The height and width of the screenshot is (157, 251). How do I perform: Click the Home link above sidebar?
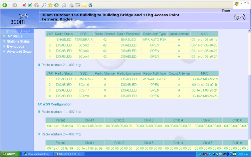[12, 31]
